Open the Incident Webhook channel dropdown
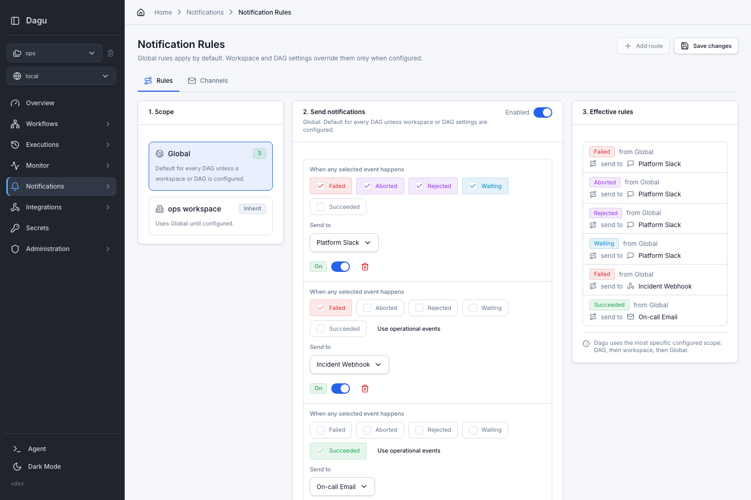Screen dimensions: 751x500 349,365
